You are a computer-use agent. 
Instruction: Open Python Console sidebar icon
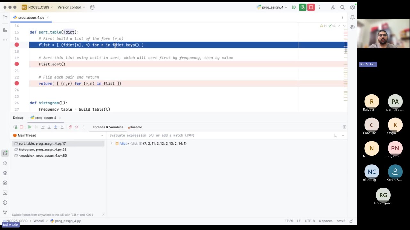point(5,163)
